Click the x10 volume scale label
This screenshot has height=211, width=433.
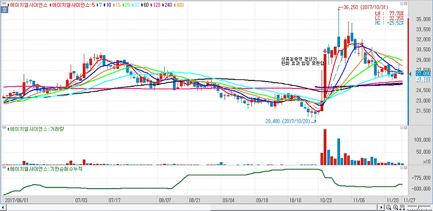pos(427,162)
